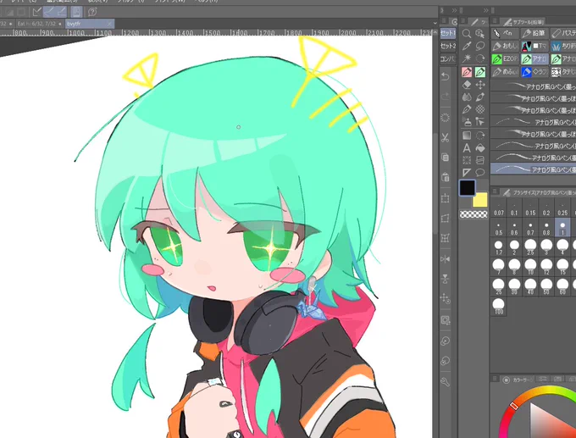Select the Text tool A icon
Viewport: 576px width, 438px height.
(467, 148)
